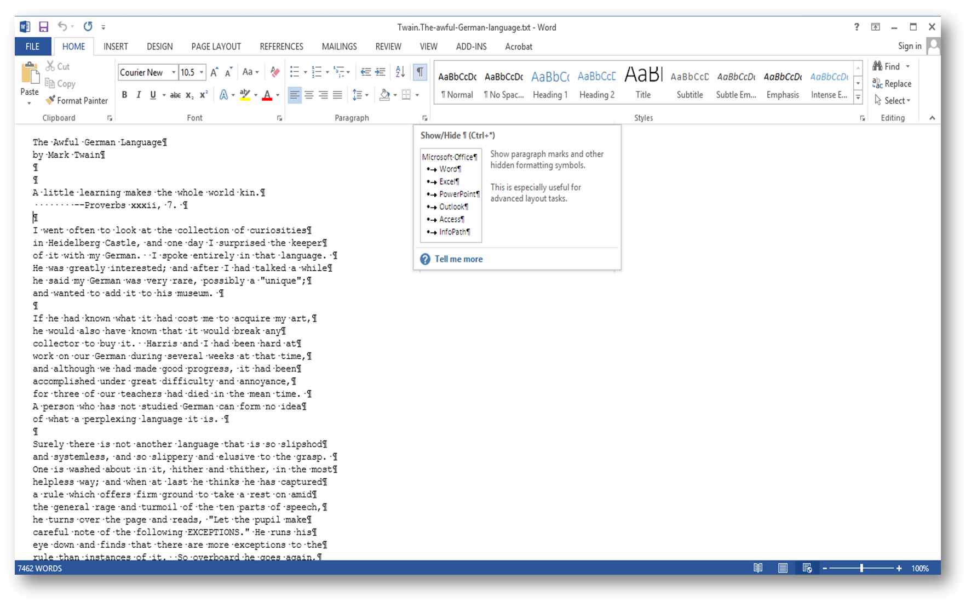Screen dimensions: 971x607
Task: Toggle Show/Hide paragraph marks
Action: (x=420, y=72)
